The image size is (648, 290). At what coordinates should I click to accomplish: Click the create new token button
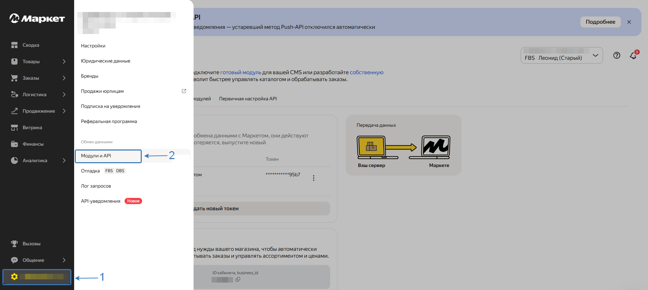click(262, 209)
